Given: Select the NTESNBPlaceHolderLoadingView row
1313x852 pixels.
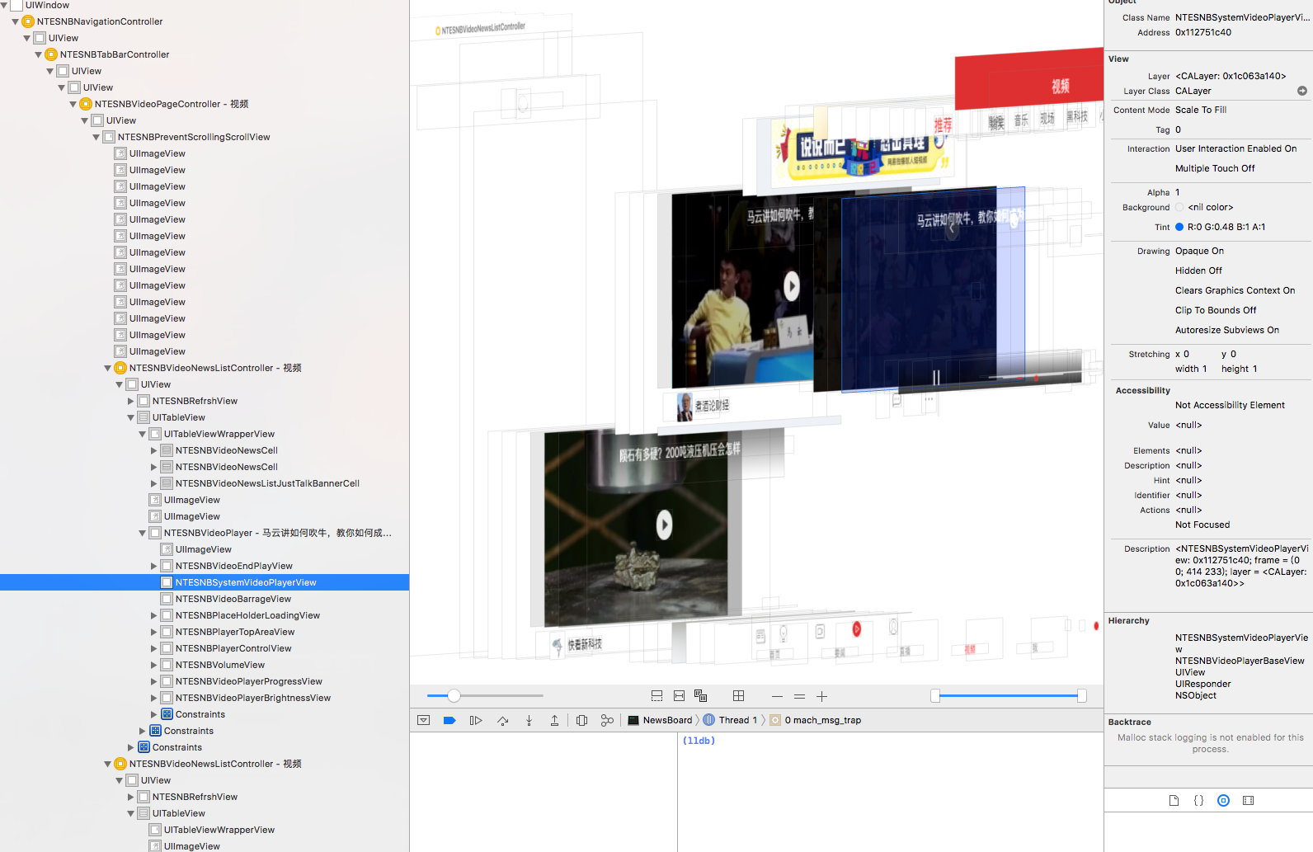Looking at the screenshot, I should tap(205, 615).
